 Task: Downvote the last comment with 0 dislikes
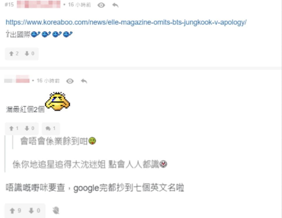click(34, 210)
